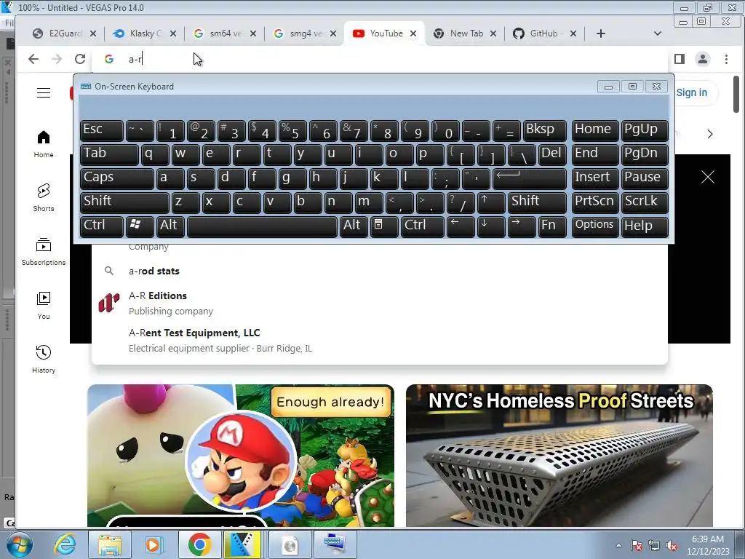
Task: Switch to the Klasky tab
Action: (145, 33)
